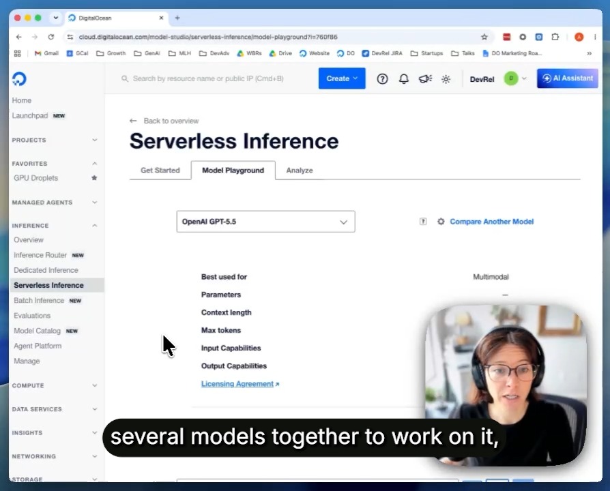Reload the page in browser

pos(51,37)
